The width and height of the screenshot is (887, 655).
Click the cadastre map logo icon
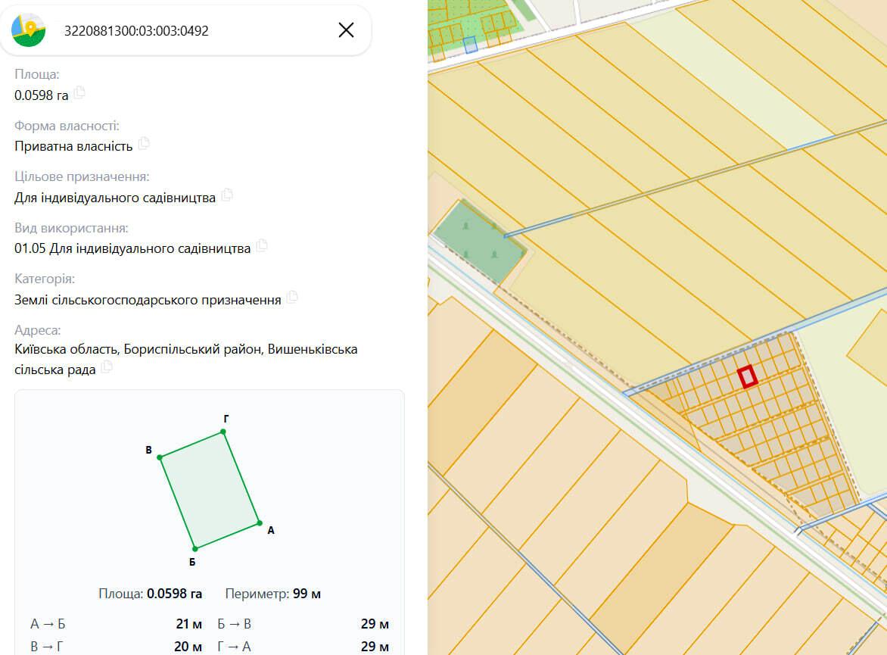tap(28, 30)
